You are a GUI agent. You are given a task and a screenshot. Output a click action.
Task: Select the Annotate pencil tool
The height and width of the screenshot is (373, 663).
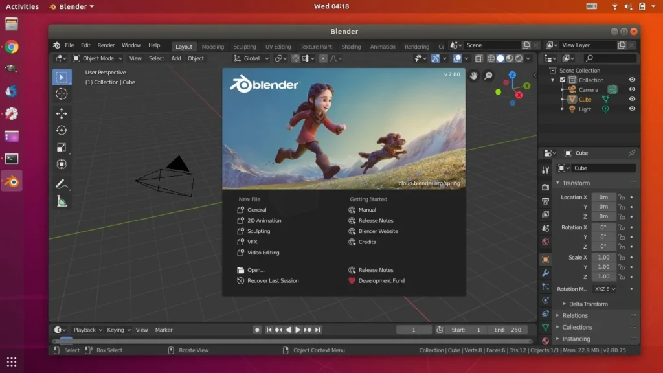click(62, 184)
